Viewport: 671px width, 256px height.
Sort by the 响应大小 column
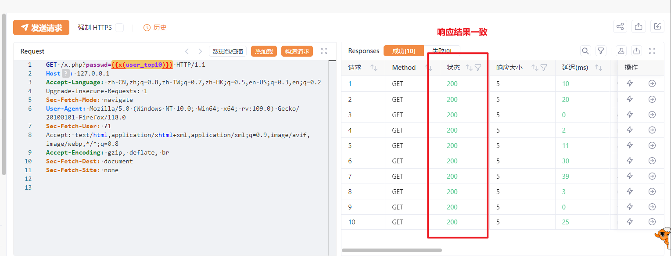point(535,68)
